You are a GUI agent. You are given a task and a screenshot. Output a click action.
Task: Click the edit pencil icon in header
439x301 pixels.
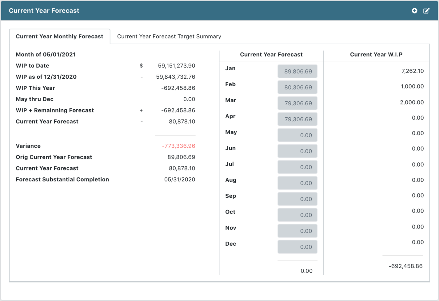(426, 11)
